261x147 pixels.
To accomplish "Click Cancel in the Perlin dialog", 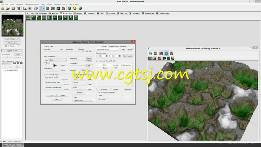I will 62,95.
